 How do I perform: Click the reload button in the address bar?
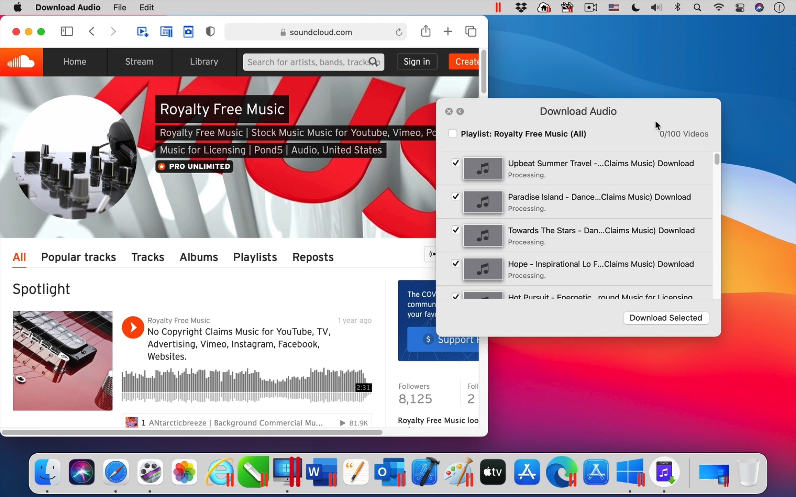pyautogui.click(x=398, y=32)
